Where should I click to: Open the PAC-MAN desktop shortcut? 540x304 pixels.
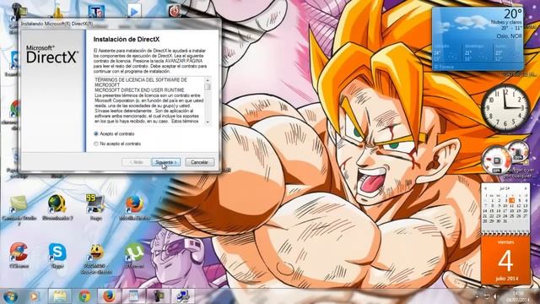(96, 258)
